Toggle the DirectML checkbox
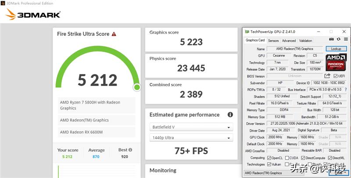The height and width of the screenshot is (178, 351). click(x=330, y=158)
